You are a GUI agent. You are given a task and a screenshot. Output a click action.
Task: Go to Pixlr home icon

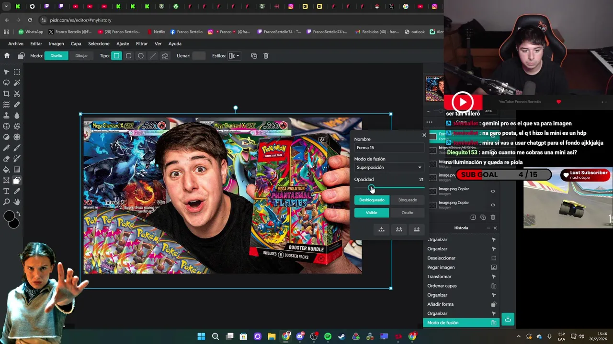coord(7,55)
